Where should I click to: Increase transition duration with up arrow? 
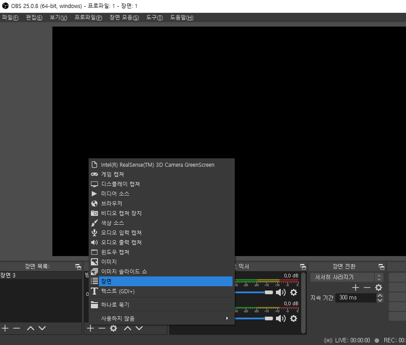[380, 295]
